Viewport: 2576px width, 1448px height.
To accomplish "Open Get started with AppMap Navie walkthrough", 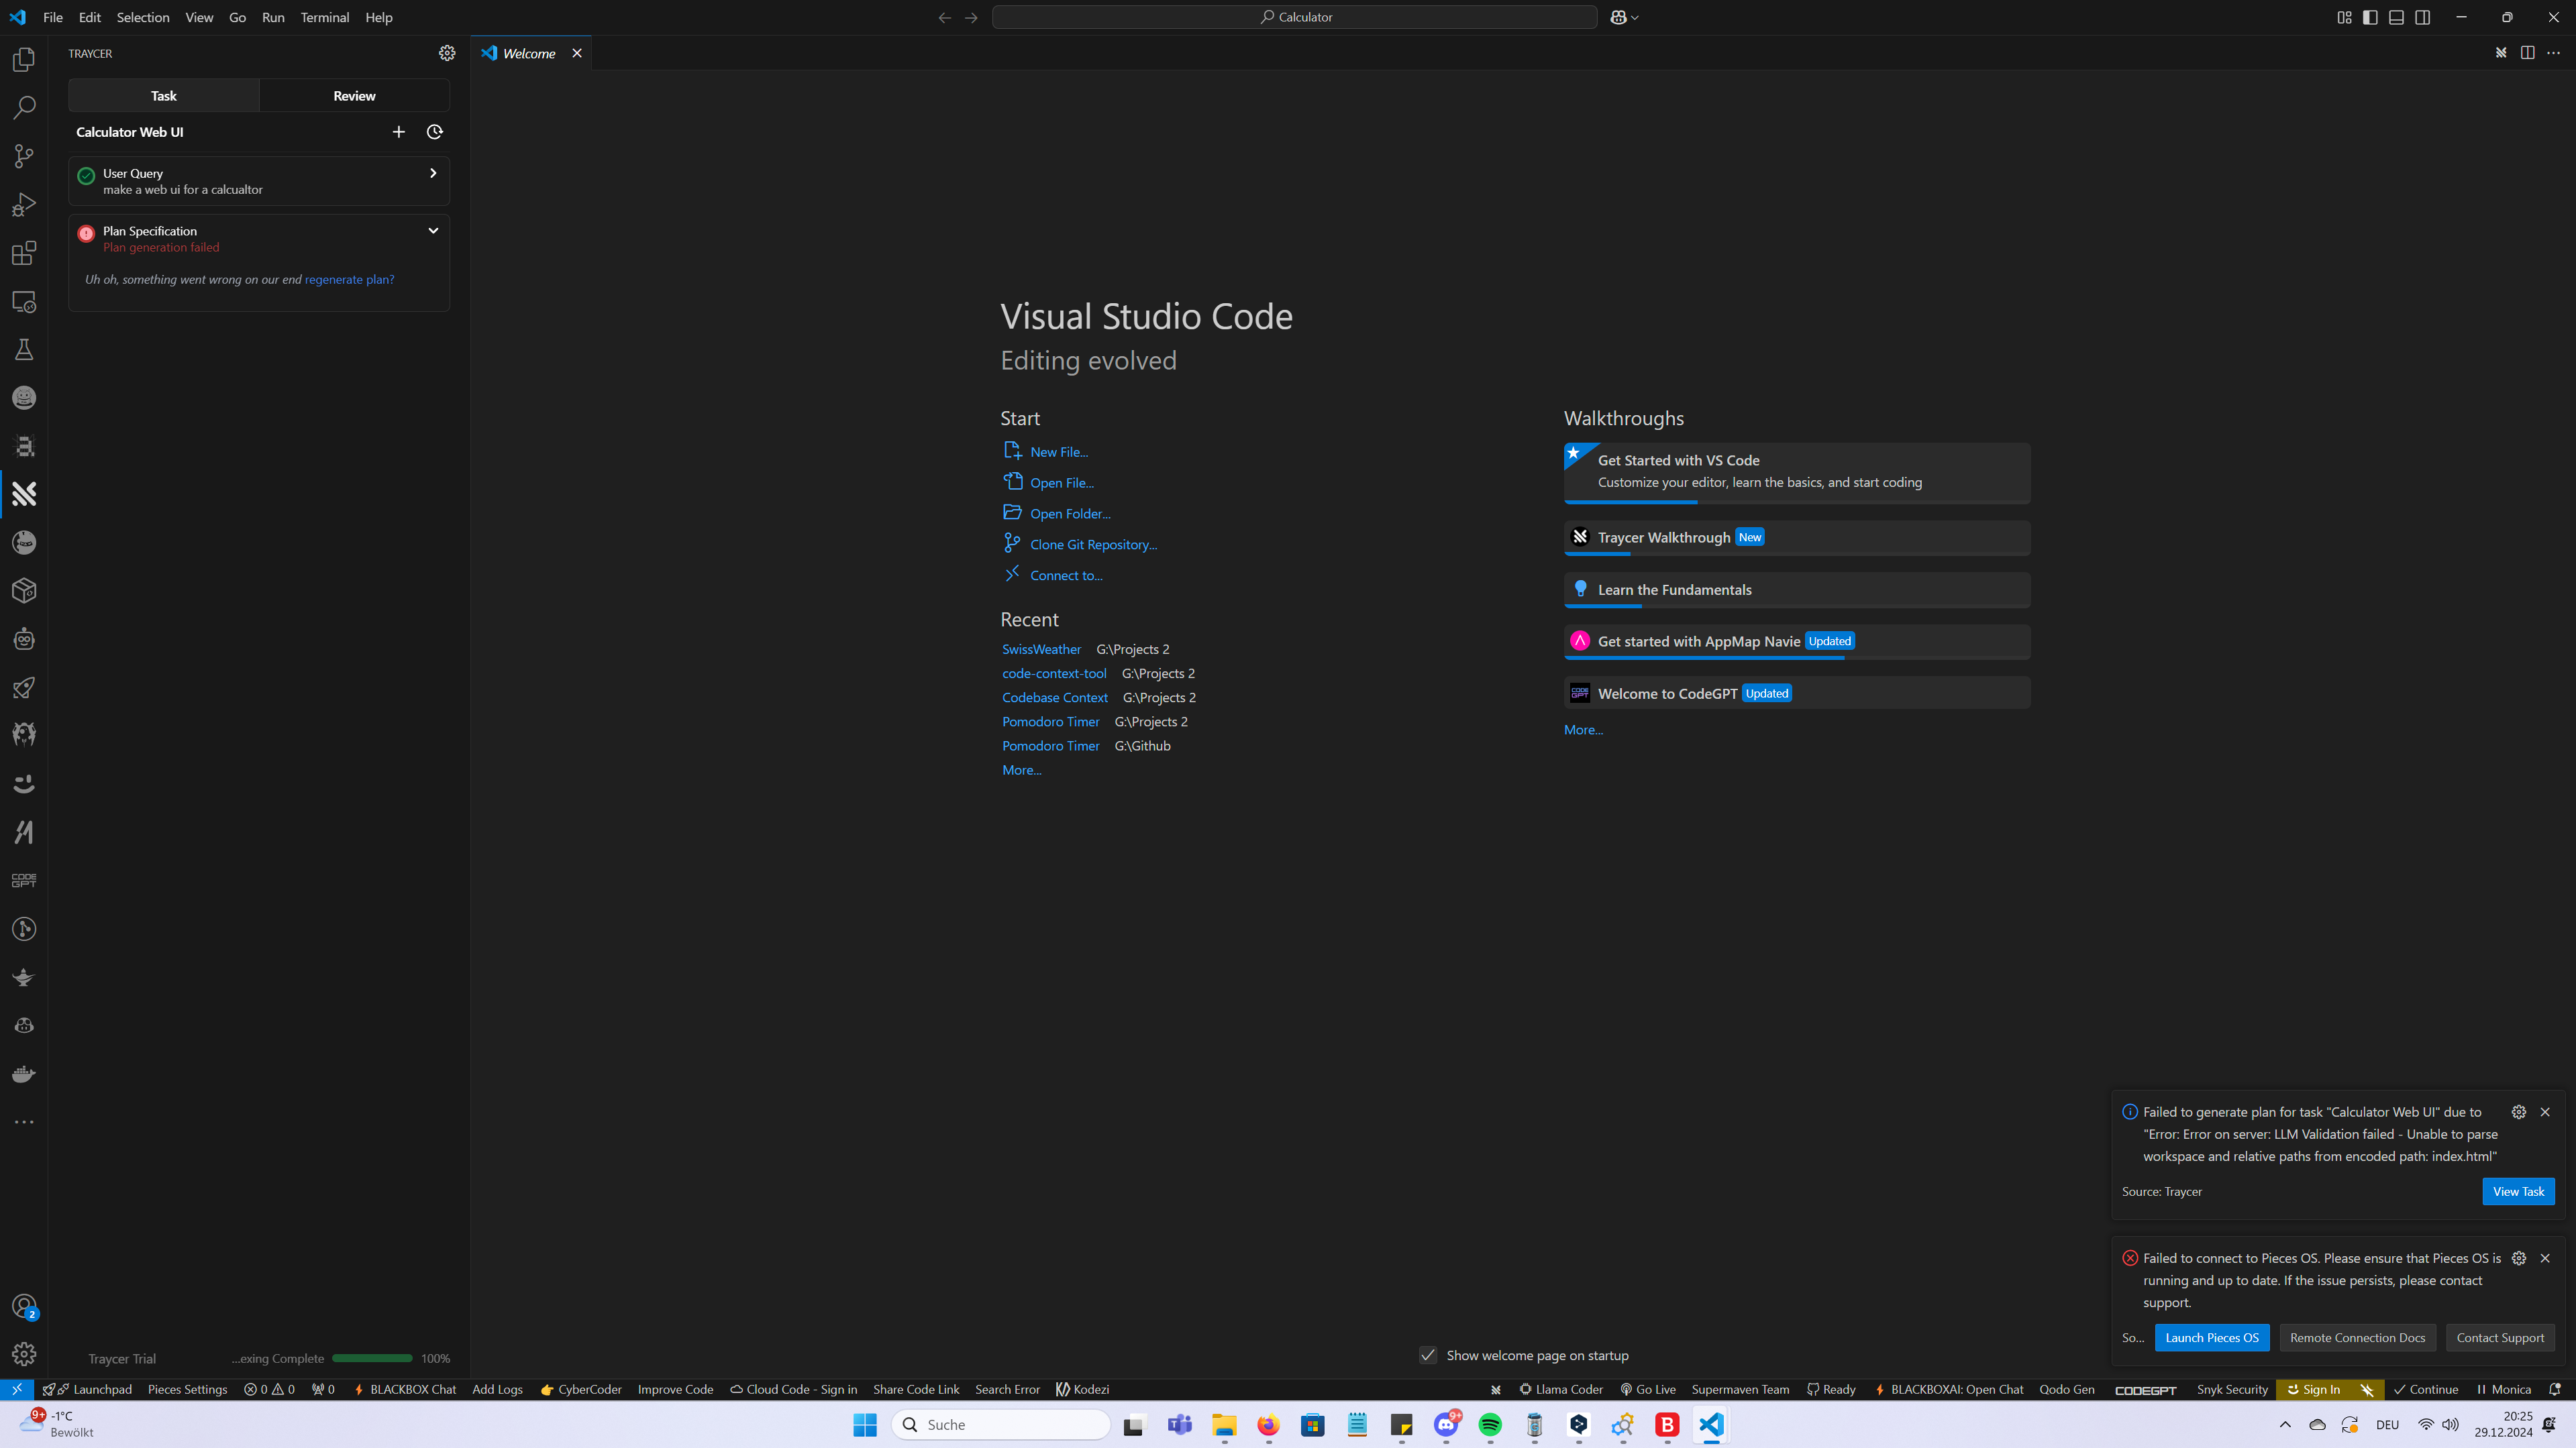I will point(1797,642).
